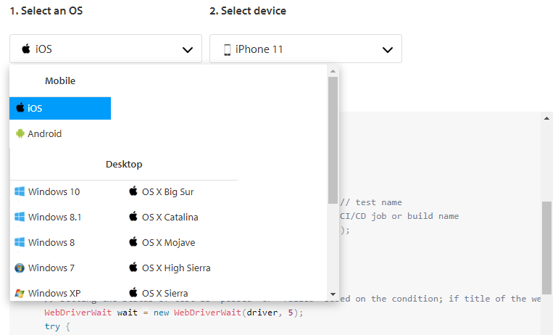Click the '// test name' code comment
Viewport: 558px width, 335px height.
[x=371, y=202]
